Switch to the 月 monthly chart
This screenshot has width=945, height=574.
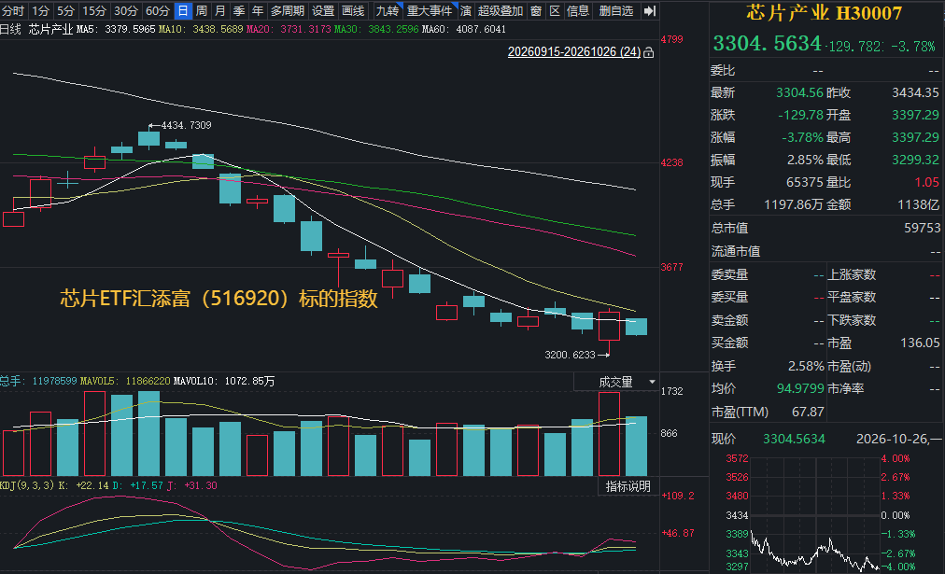click(220, 11)
